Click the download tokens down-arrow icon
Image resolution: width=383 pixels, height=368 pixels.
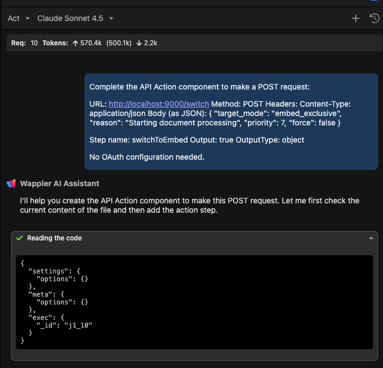tap(138, 43)
